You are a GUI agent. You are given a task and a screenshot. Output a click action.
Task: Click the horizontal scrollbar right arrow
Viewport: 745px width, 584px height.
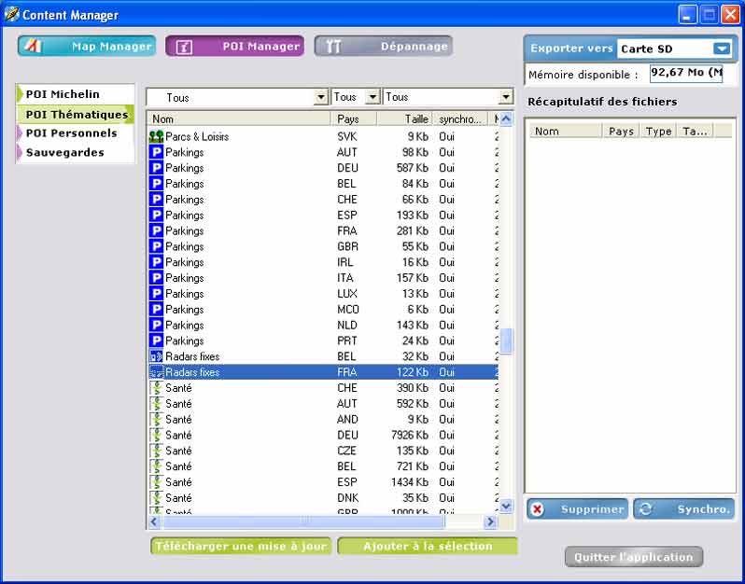pyautogui.click(x=490, y=522)
